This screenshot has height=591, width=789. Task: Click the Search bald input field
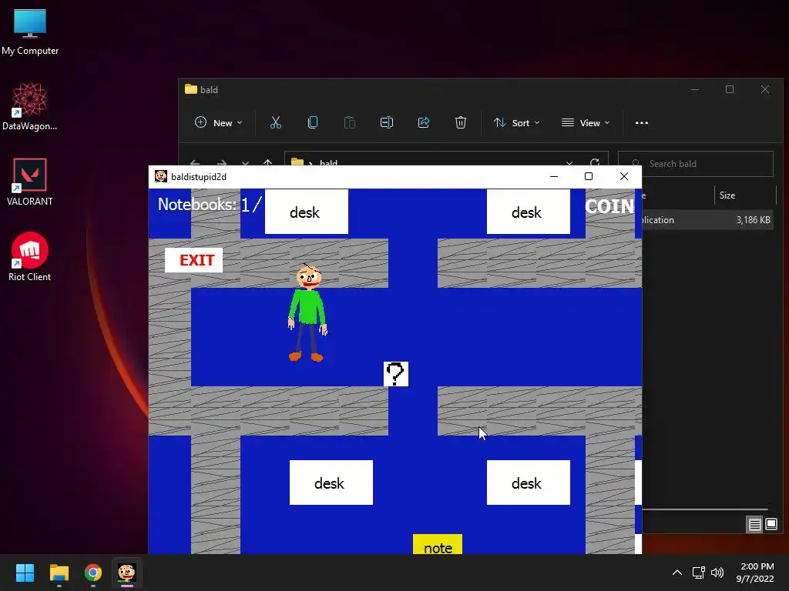[696, 164]
